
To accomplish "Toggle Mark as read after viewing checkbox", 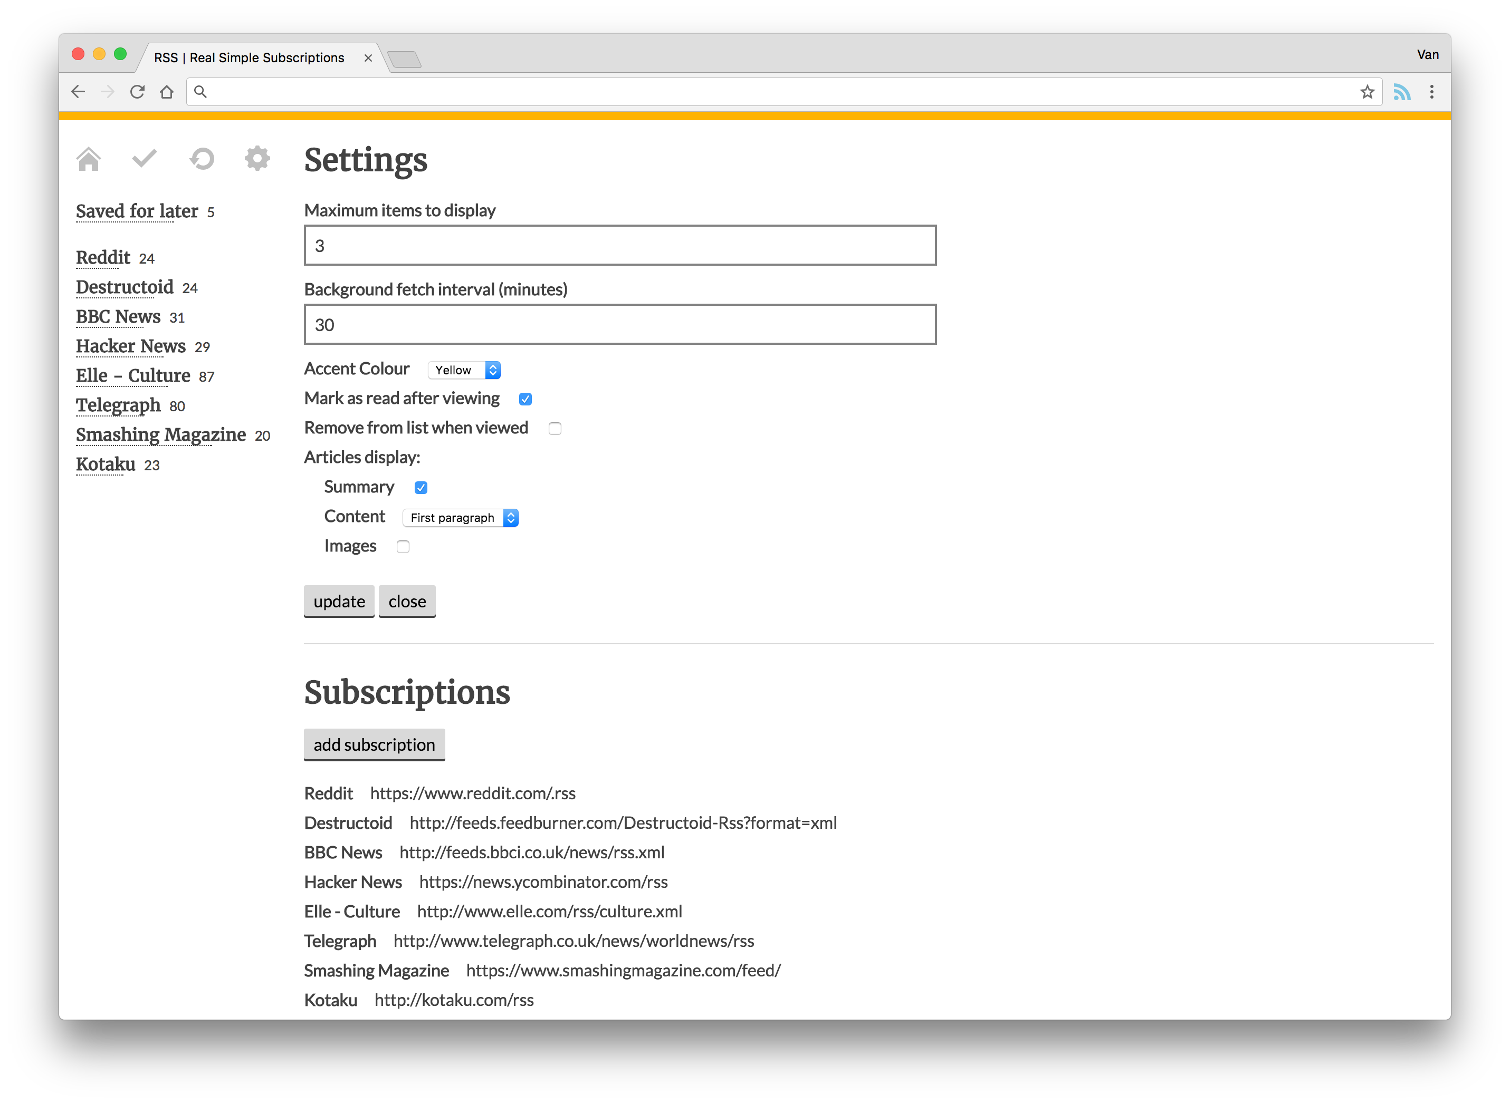I will click(x=525, y=399).
